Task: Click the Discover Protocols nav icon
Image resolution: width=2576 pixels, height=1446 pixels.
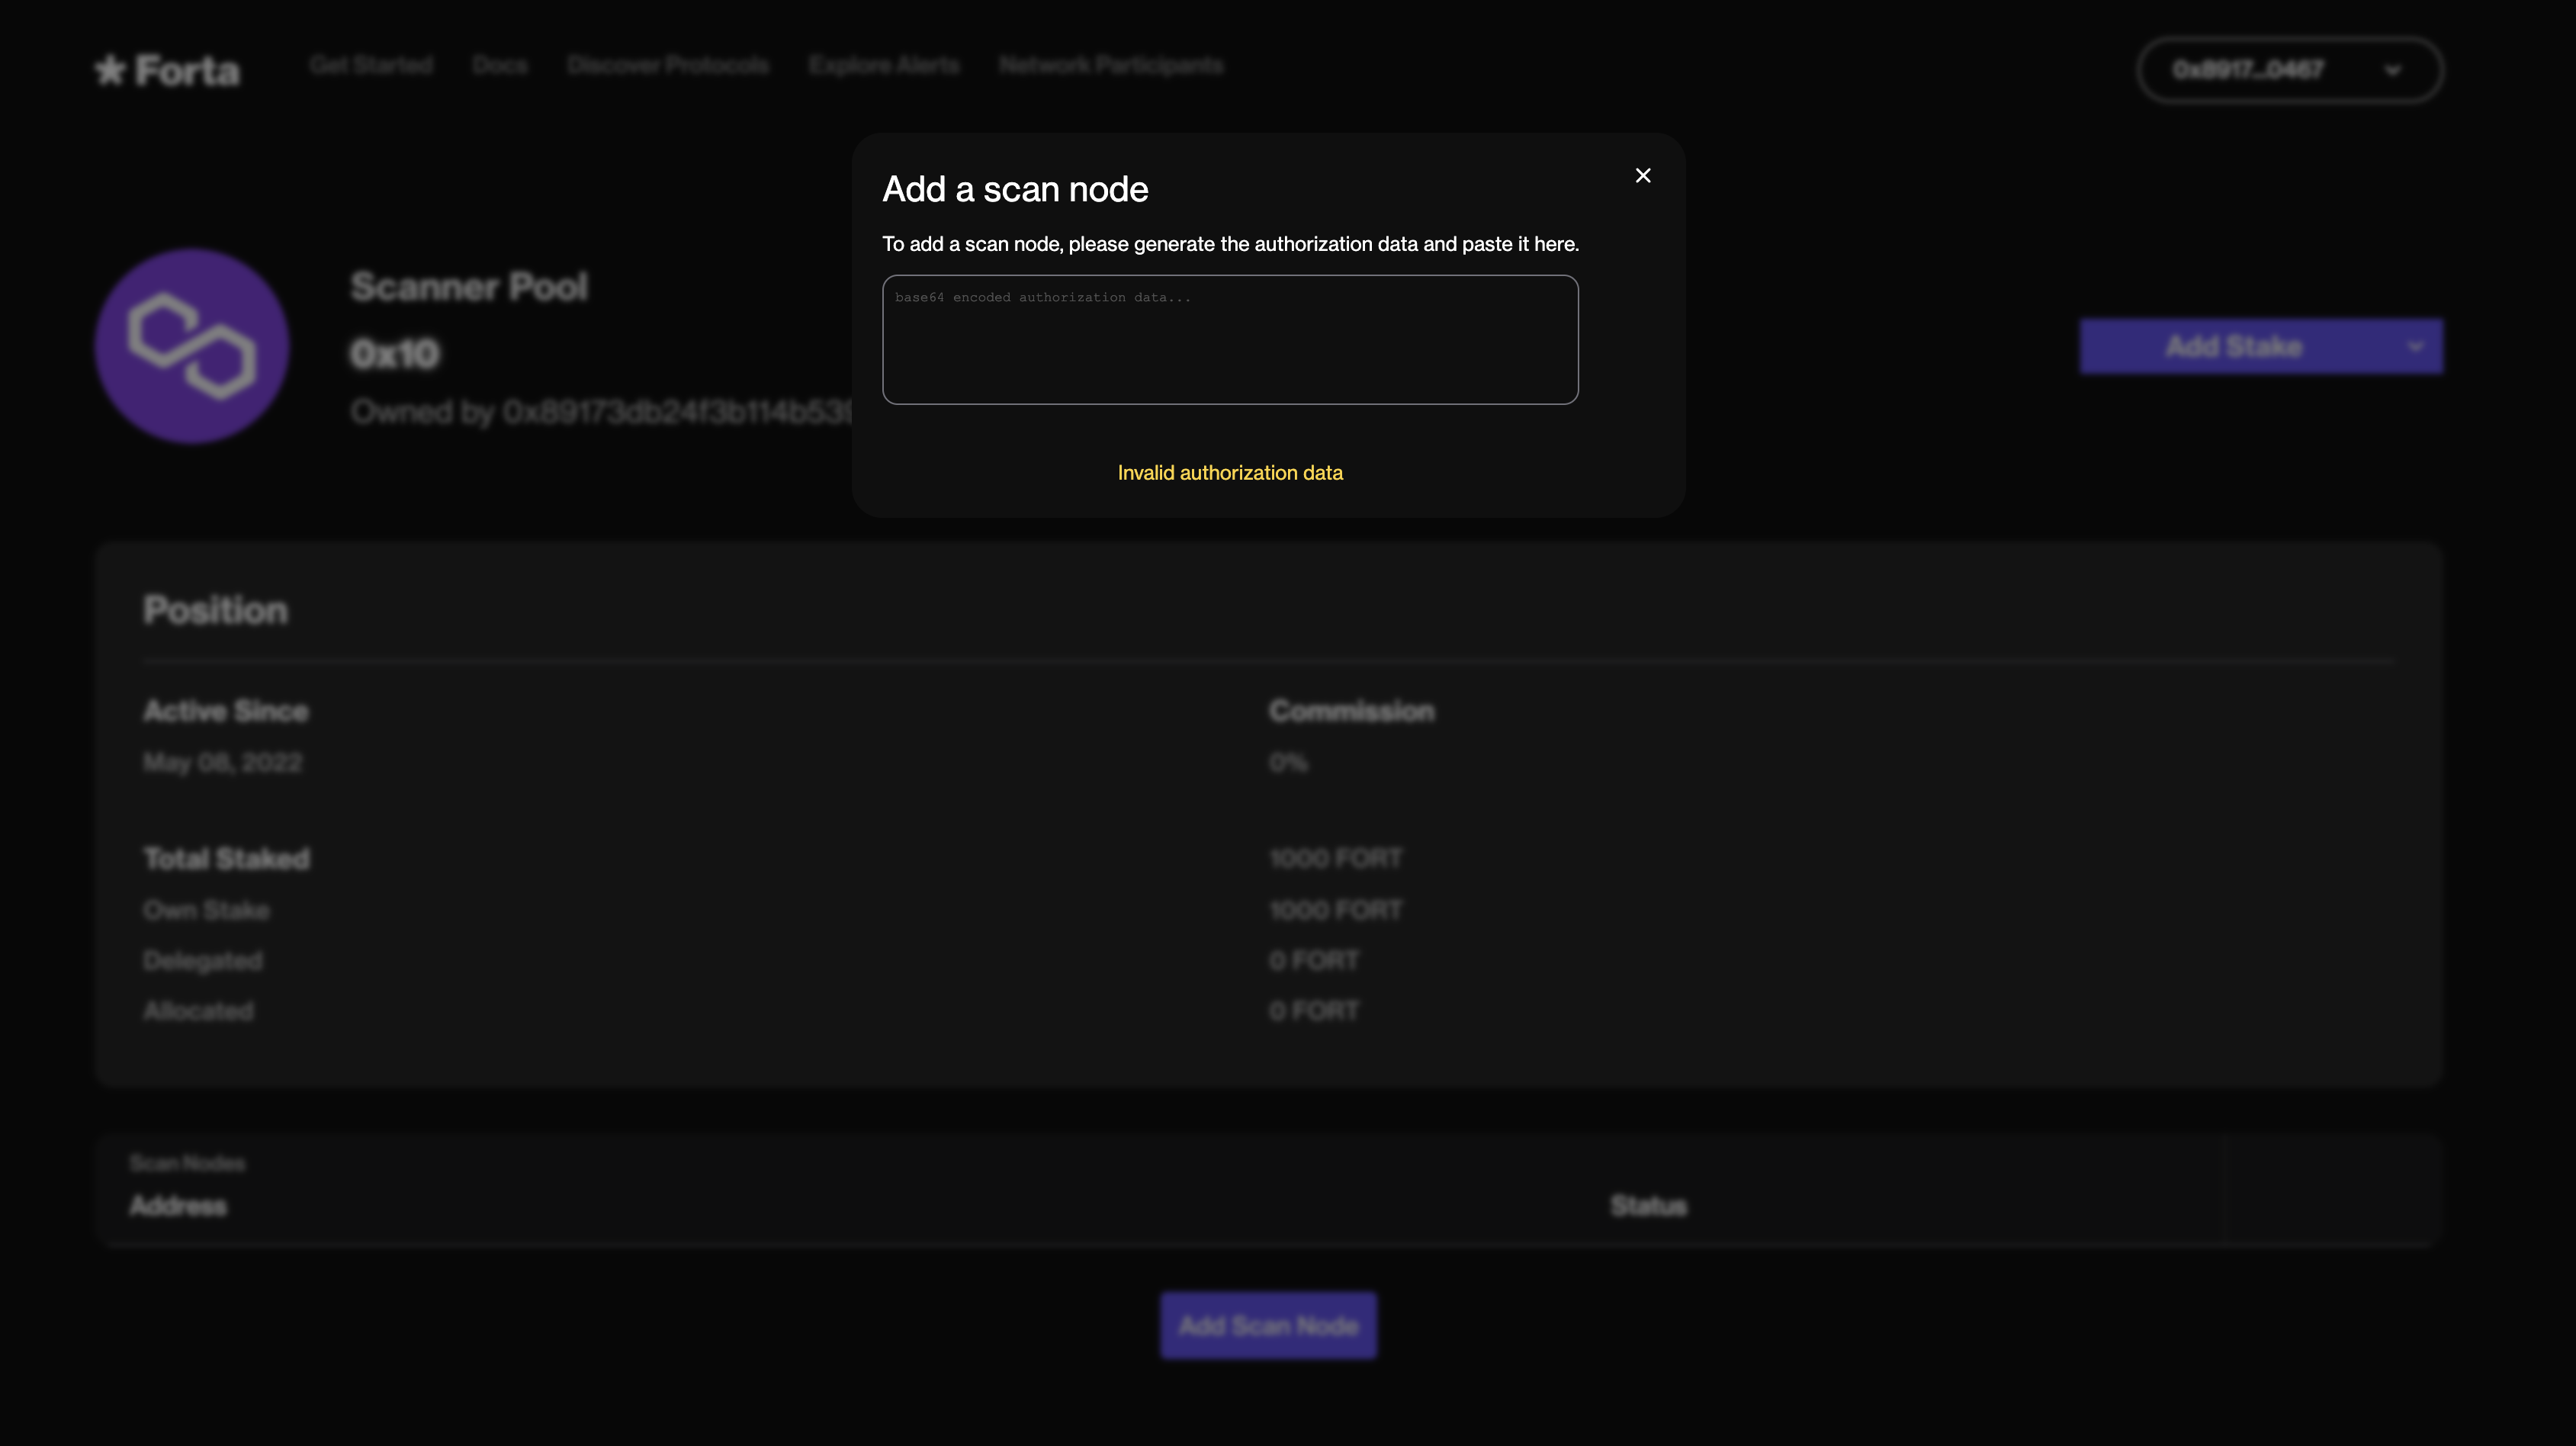Action: (x=669, y=66)
